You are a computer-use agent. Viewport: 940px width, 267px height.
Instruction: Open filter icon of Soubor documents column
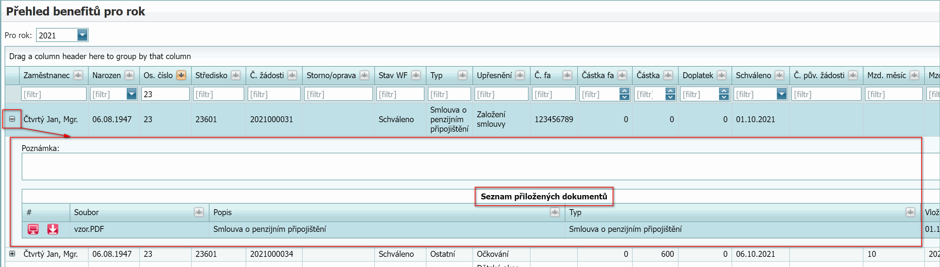coord(199,212)
